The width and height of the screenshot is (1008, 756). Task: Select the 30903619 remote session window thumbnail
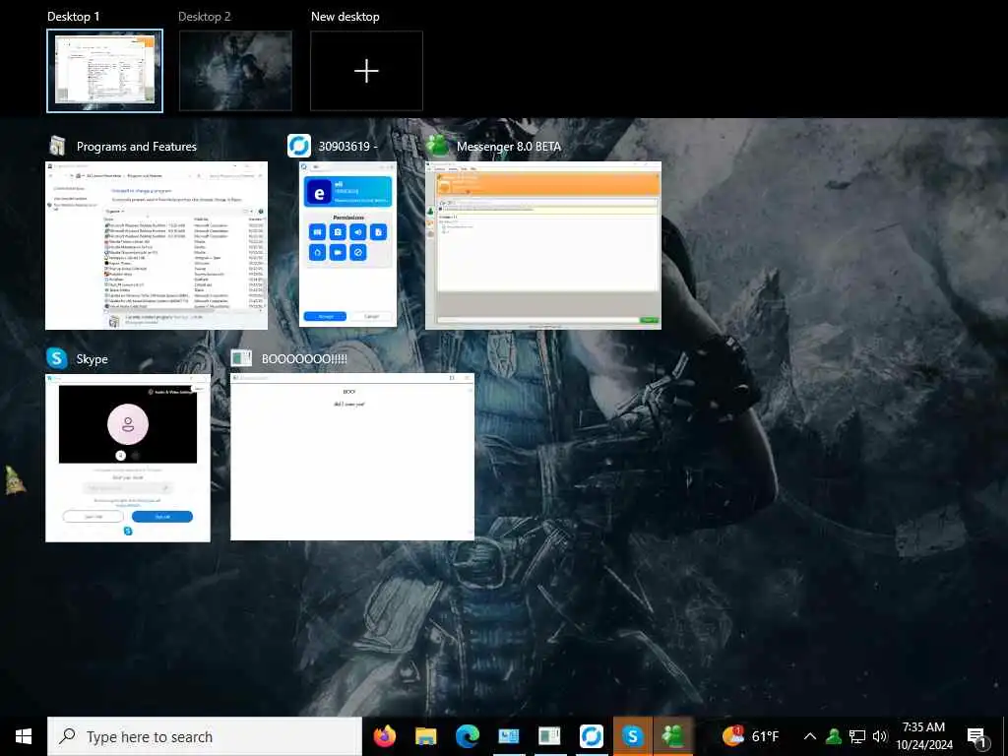[x=347, y=244]
